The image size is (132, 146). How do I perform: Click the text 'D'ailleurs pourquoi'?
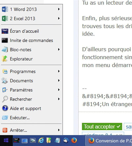pos(107,50)
